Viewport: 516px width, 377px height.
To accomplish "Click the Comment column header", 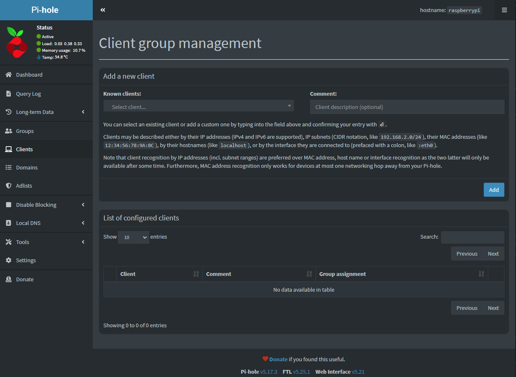I will (x=259, y=274).
